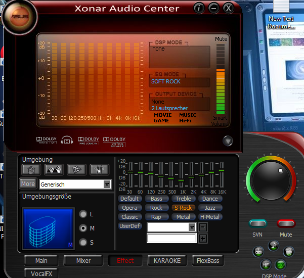Click the preset name input field
The image size is (304, 278).
172,238
